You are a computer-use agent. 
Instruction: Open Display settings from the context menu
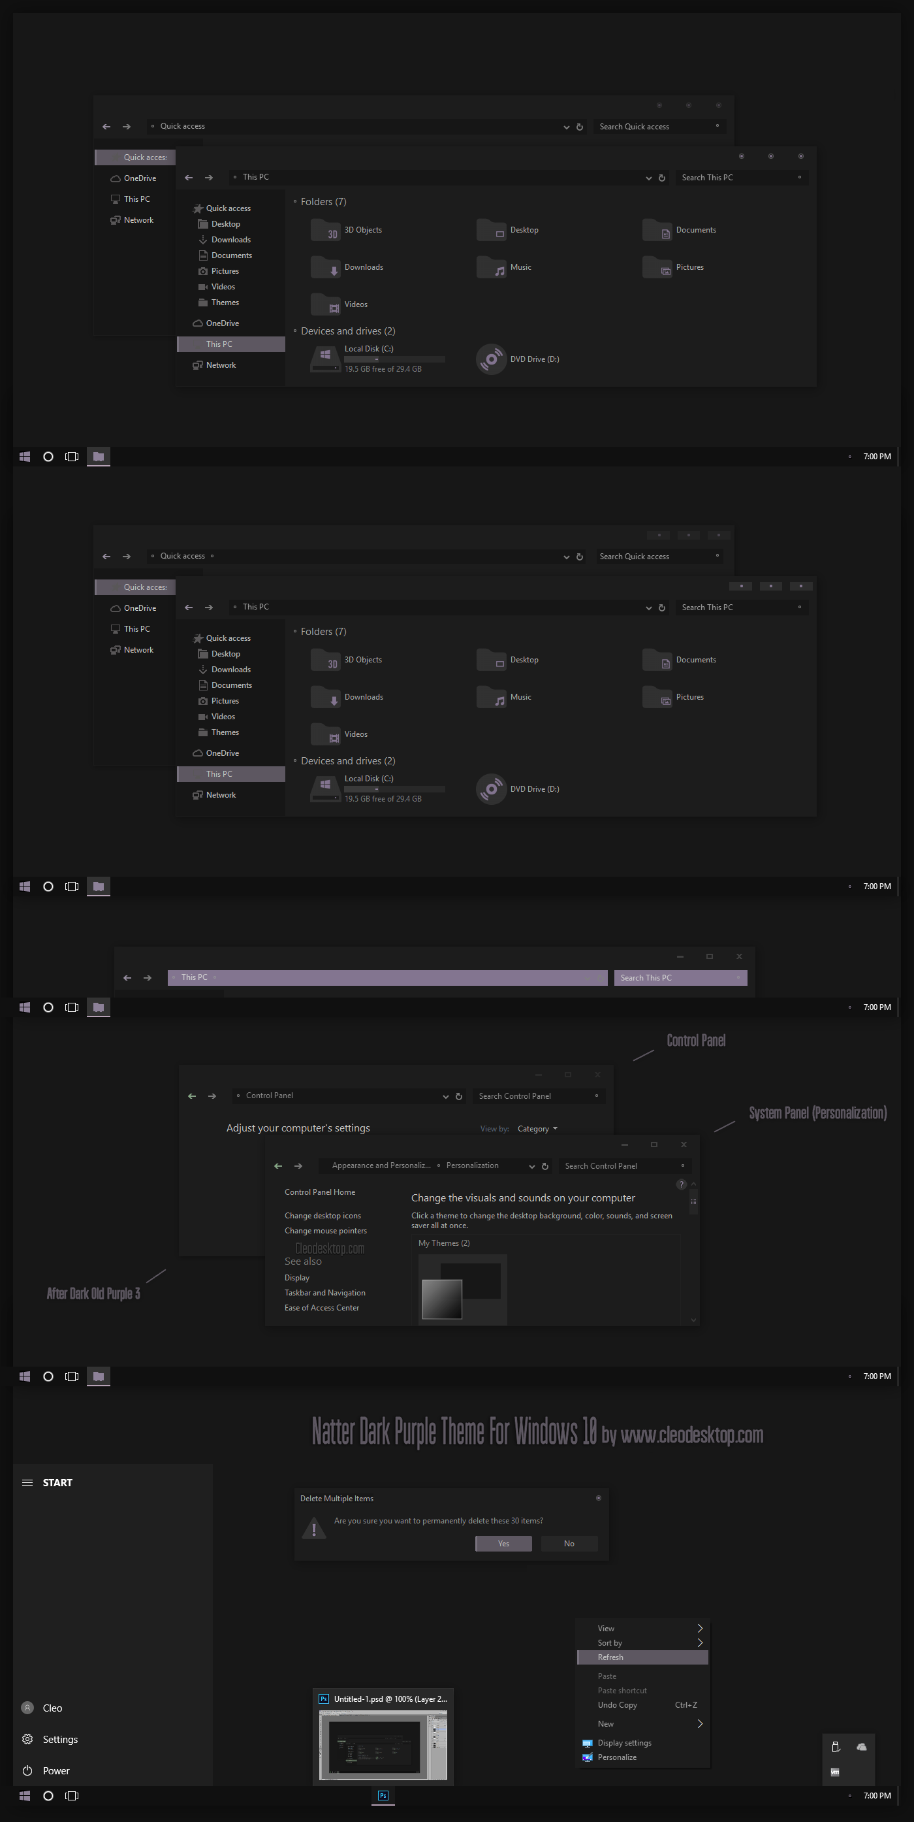[x=623, y=1743]
